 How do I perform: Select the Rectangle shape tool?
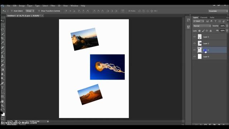coord(3,96)
